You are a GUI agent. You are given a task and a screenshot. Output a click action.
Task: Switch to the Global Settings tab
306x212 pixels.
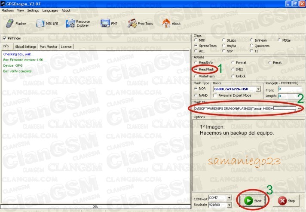click(25, 46)
